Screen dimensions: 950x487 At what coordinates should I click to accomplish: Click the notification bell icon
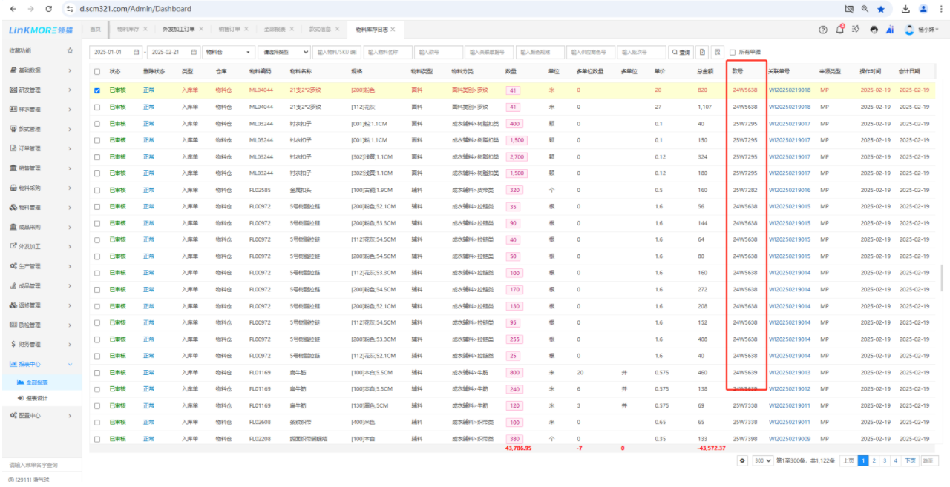839,30
